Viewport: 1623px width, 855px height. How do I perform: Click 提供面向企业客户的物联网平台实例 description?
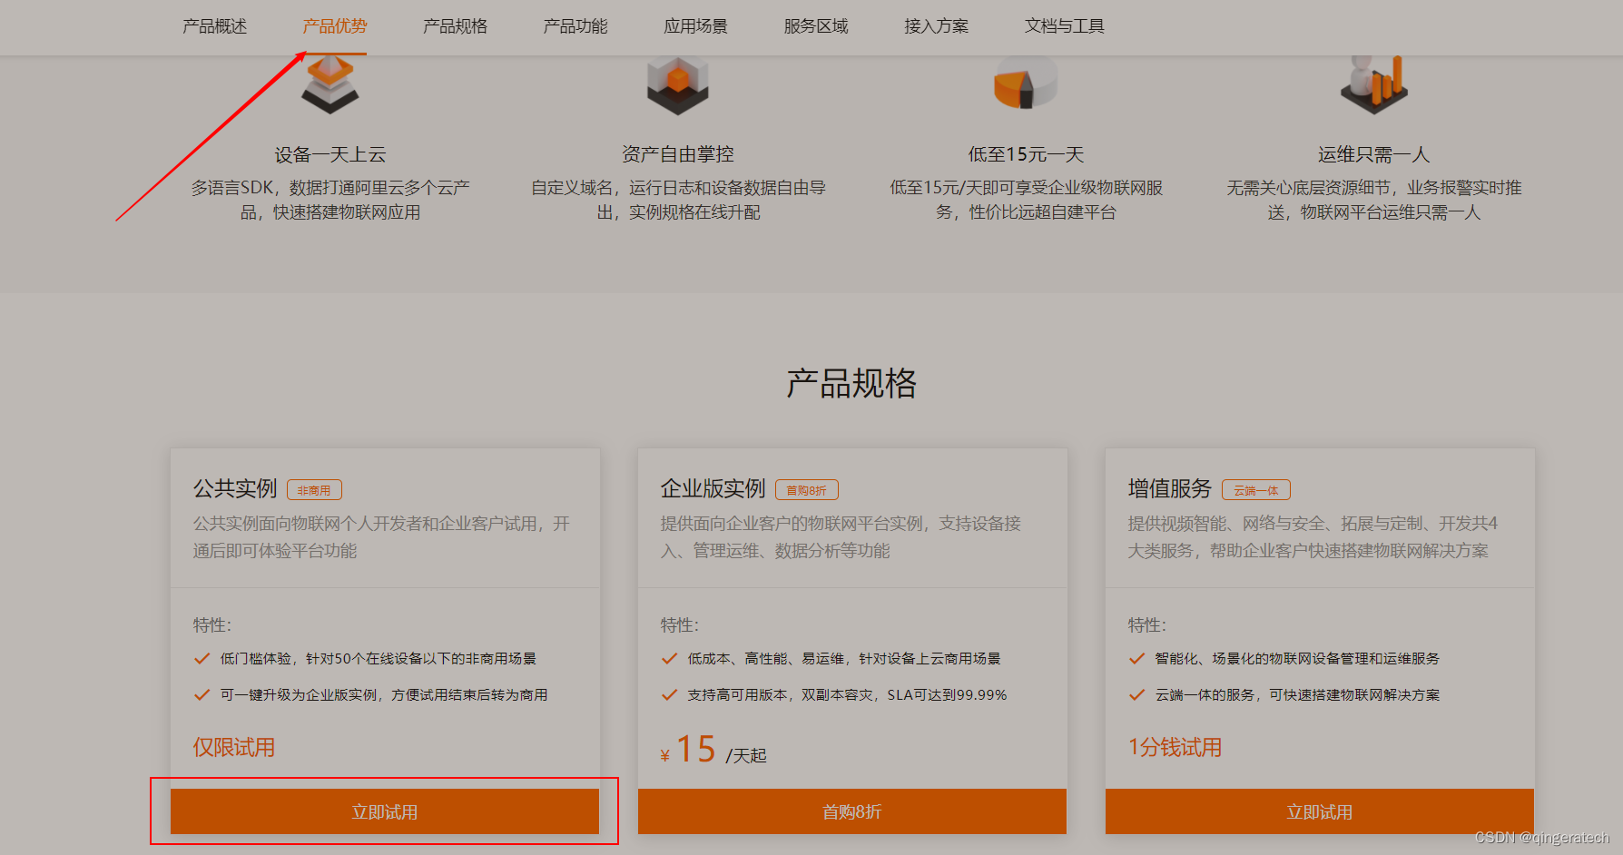tap(841, 537)
